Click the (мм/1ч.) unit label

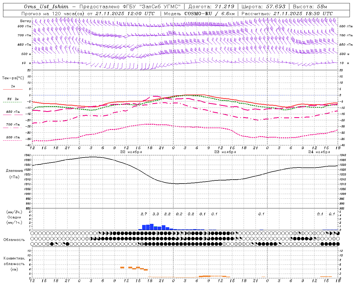tap(14, 222)
